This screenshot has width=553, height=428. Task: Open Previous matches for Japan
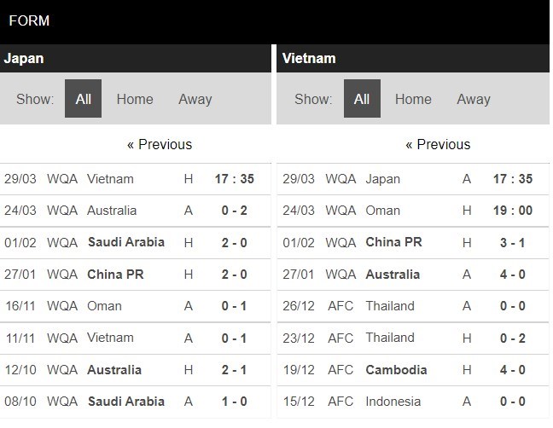(160, 144)
